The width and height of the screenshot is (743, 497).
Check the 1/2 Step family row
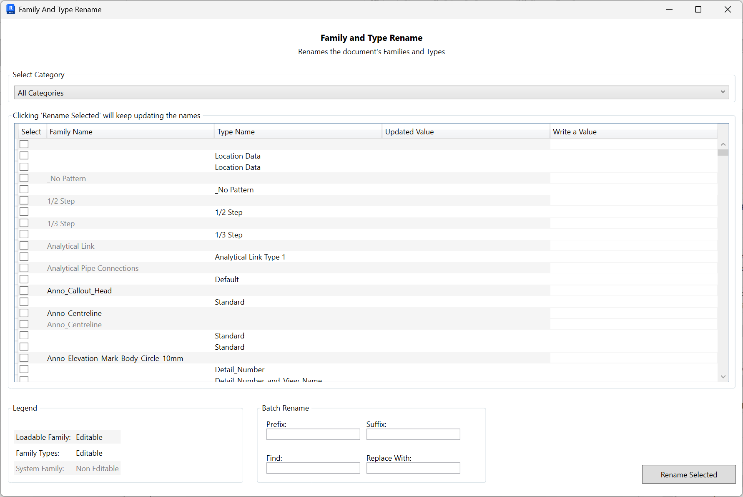[x=24, y=200]
